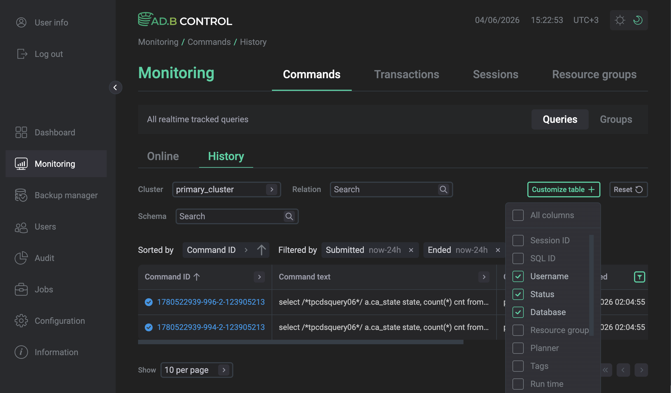Viewport: 671px width, 393px height.
Task: Open the primary_cluster dropdown
Action: [227, 189]
